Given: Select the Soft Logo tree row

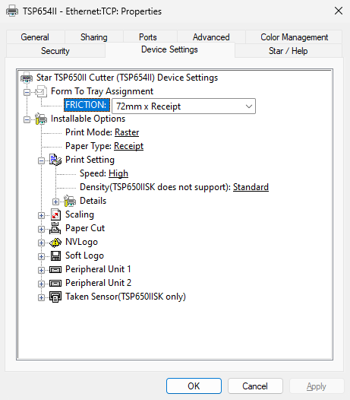Looking at the screenshot, I should [84, 256].
